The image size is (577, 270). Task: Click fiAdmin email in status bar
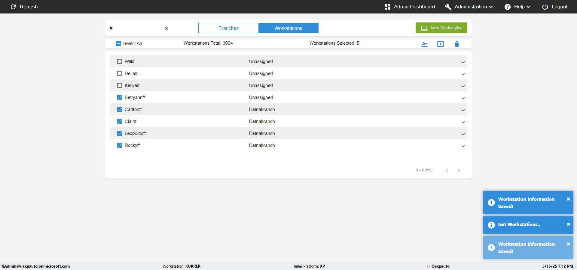(x=35, y=266)
